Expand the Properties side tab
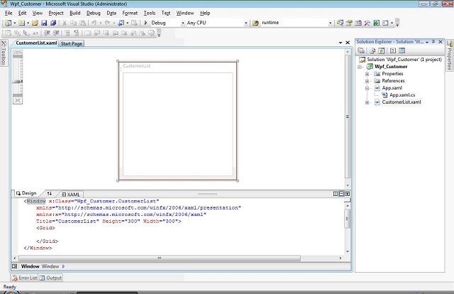The width and height of the screenshot is (454, 294). click(x=450, y=55)
